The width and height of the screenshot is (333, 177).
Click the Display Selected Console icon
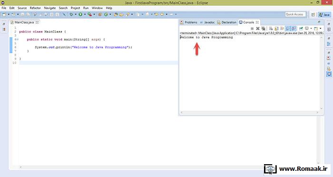pyautogui.click(x=306, y=28)
